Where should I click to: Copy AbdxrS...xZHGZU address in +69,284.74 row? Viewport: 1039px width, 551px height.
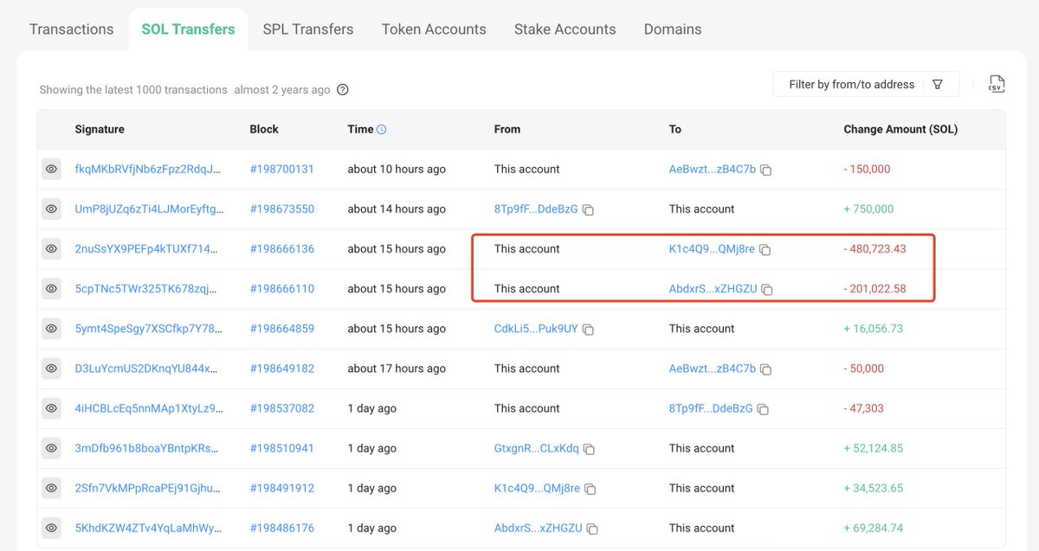click(x=592, y=529)
